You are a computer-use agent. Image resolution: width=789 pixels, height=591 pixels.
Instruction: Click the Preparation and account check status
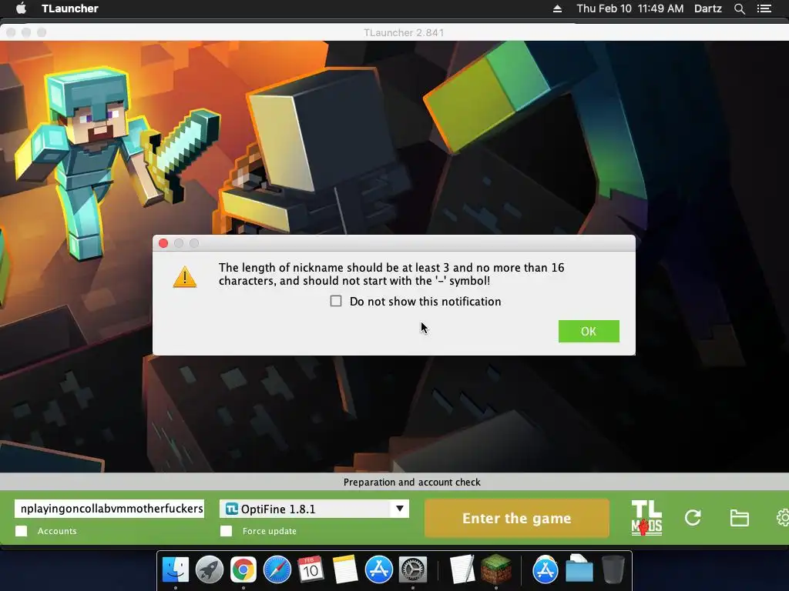(x=411, y=482)
